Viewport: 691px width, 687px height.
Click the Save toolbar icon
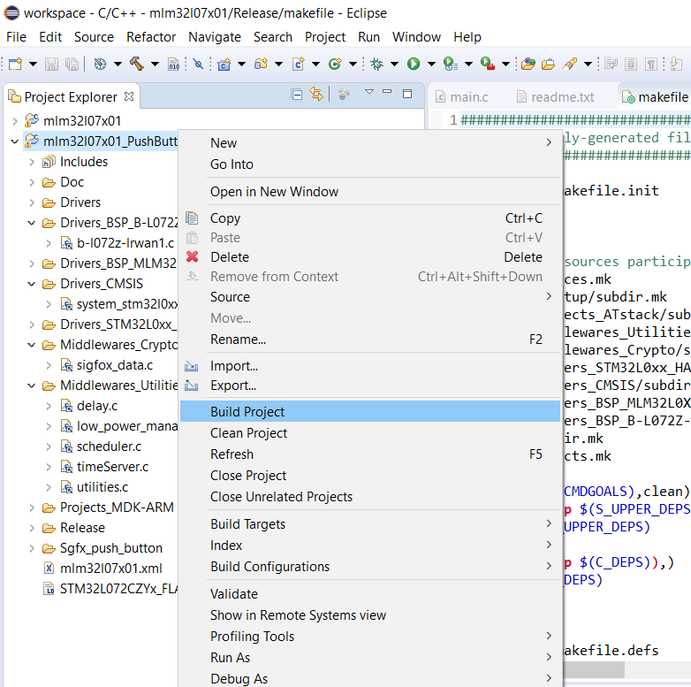point(51,64)
